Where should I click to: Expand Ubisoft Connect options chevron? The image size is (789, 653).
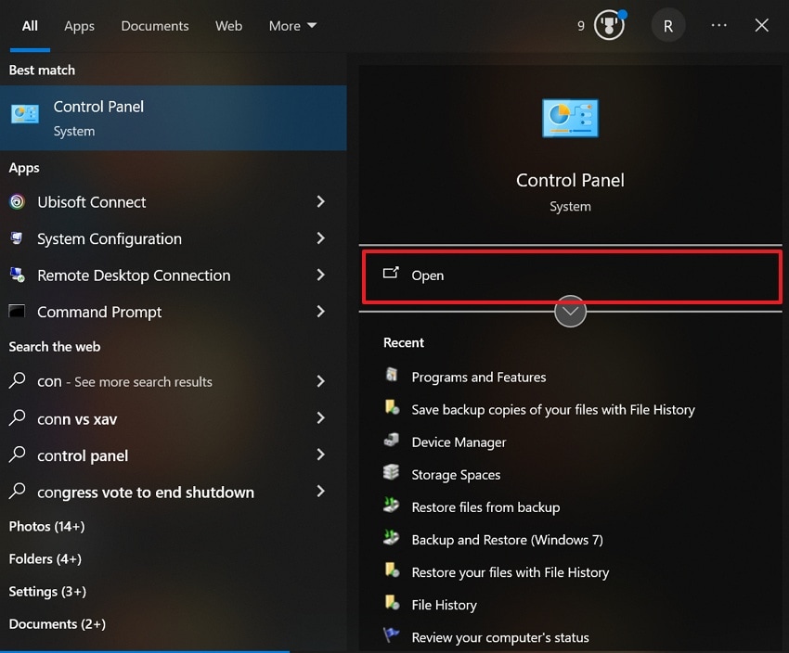[x=320, y=201]
